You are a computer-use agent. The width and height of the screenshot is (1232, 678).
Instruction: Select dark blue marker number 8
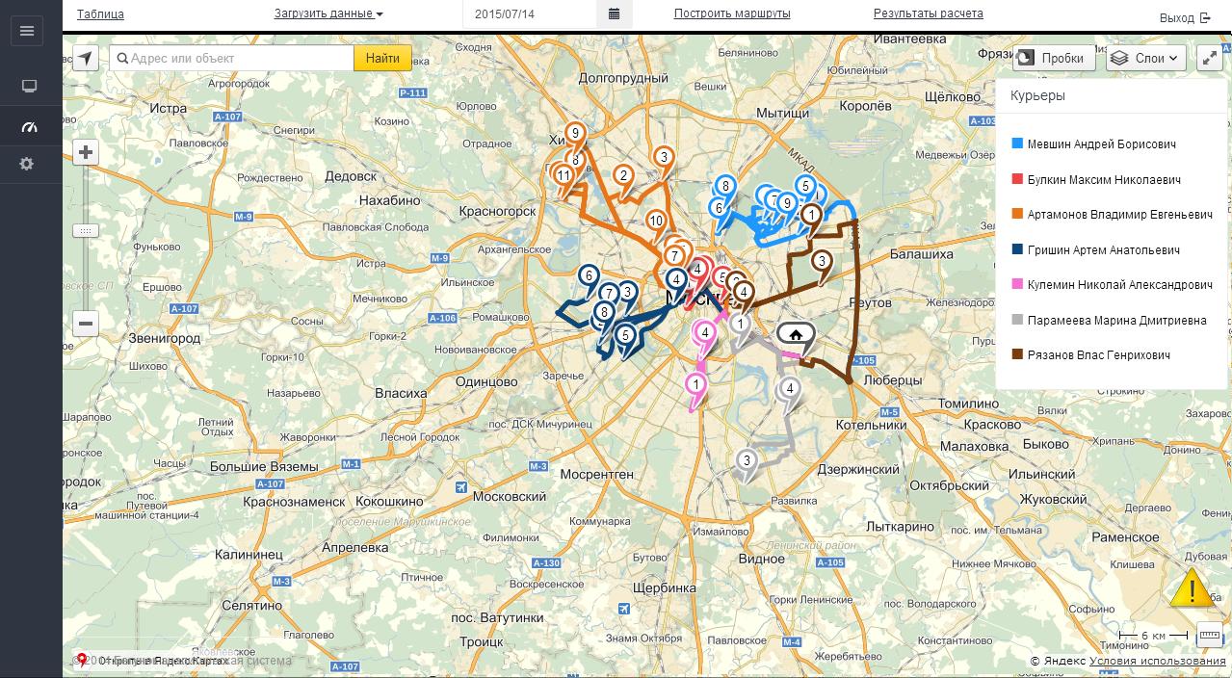tap(604, 312)
